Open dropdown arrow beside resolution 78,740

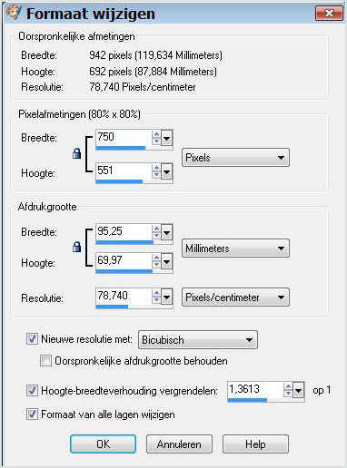tap(167, 297)
